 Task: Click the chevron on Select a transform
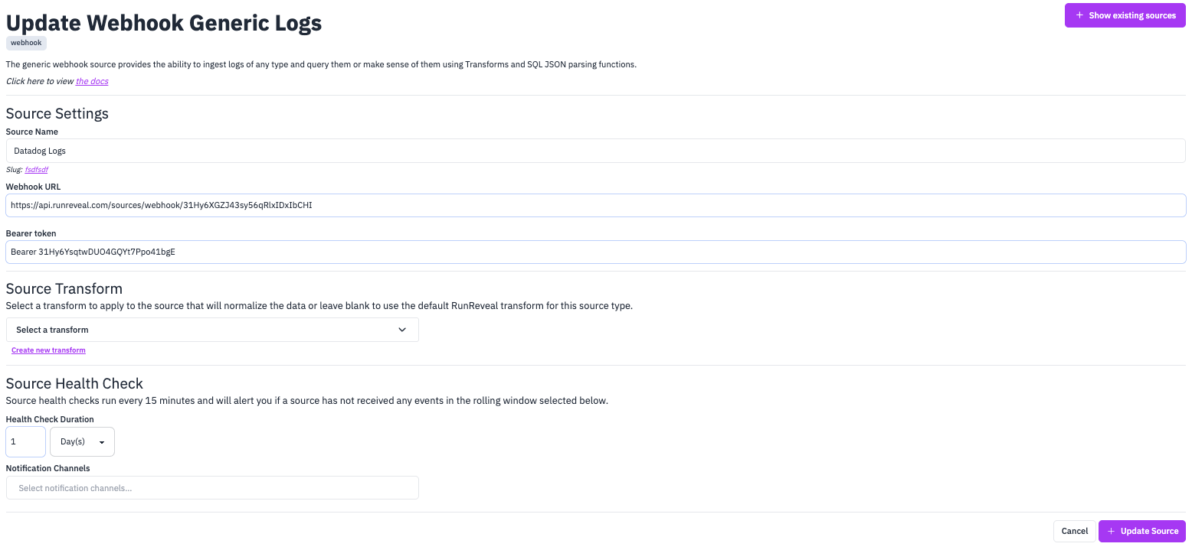coord(401,329)
